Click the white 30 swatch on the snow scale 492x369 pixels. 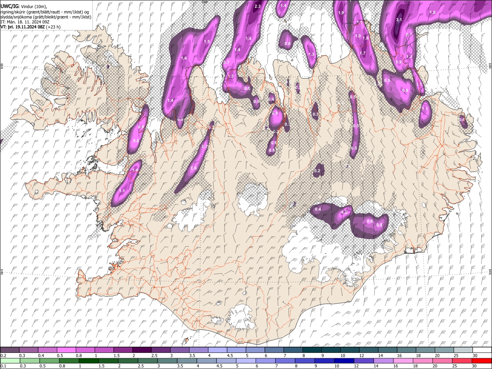[x=482, y=350]
